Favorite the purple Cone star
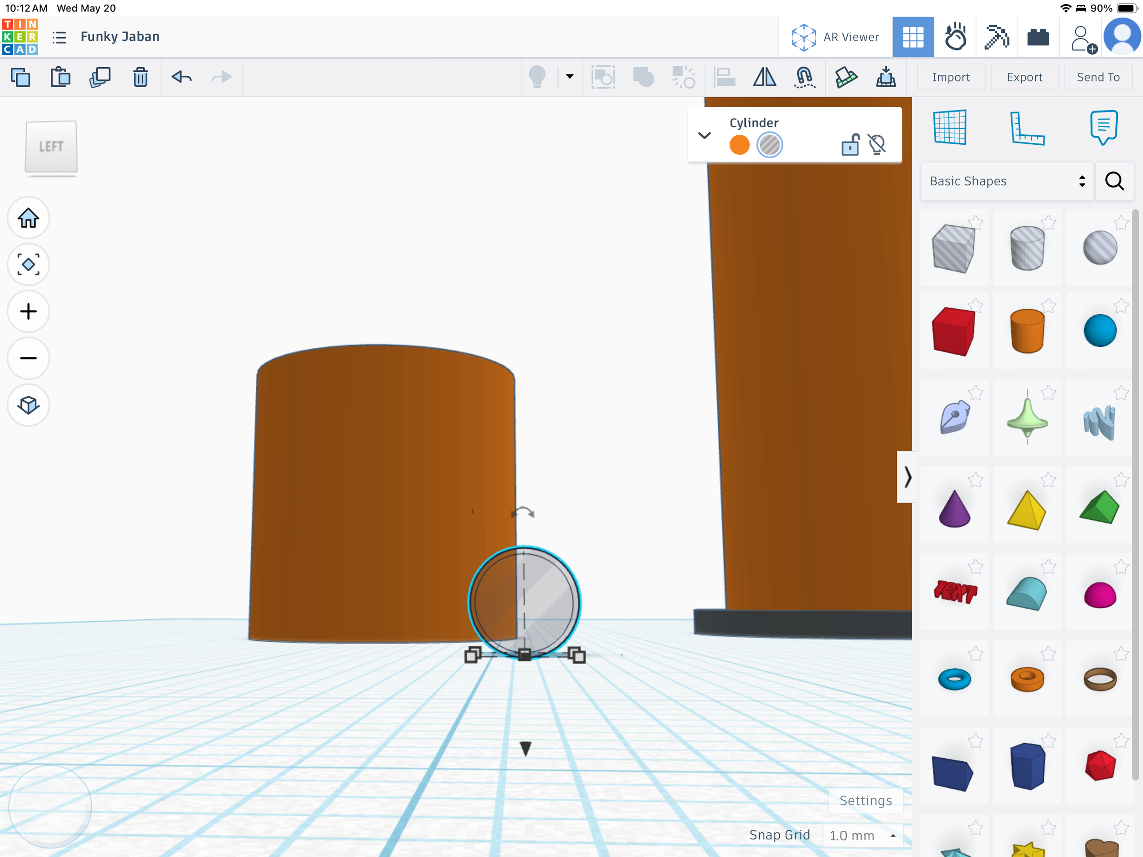This screenshot has width=1143, height=857. [975, 480]
